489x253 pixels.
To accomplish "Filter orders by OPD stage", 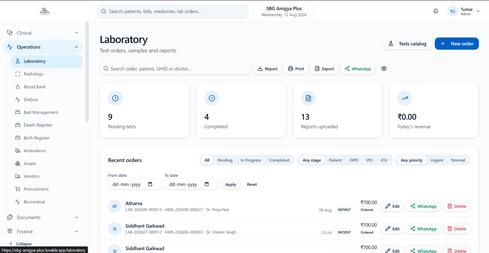I will [x=354, y=160].
